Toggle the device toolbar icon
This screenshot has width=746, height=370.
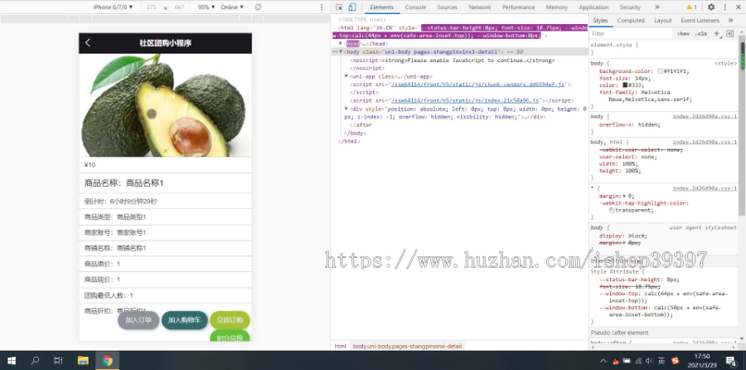(x=352, y=7)
